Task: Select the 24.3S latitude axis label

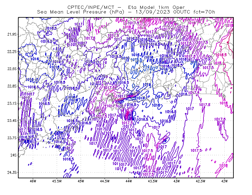Action: pyautogui.click(x=12, y=173)
